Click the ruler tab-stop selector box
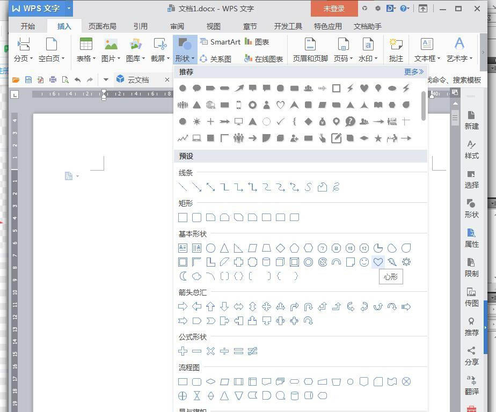This screenshot has width=496, height=412. 14,94
